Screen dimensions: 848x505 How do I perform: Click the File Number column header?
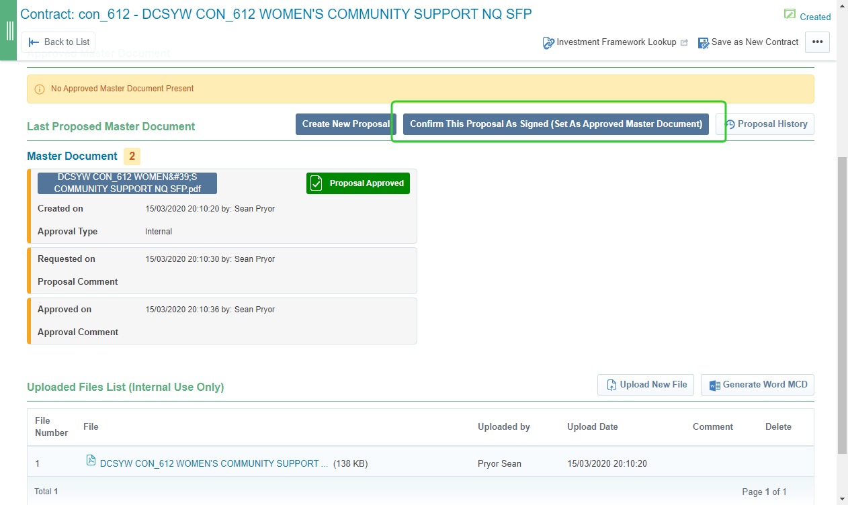click(x=51, y=426)
